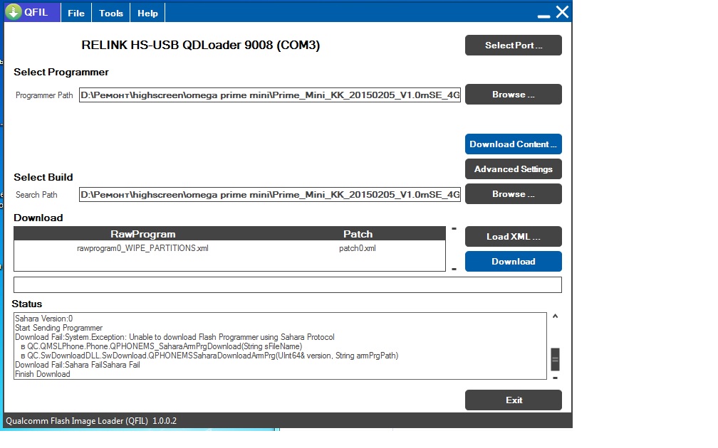The width and height of the screenshot is (718, 448).
Task: Click the download list lower scroll mark
Action: pyautogui.click(x=454, y=270)
